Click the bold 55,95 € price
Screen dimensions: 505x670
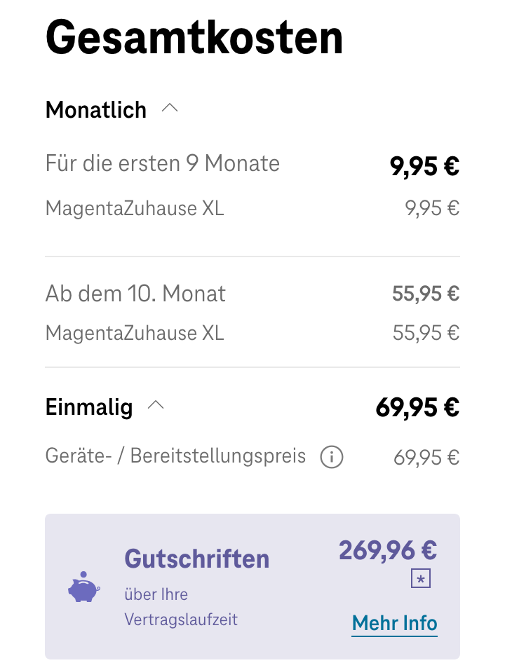(x=426, y=294)
